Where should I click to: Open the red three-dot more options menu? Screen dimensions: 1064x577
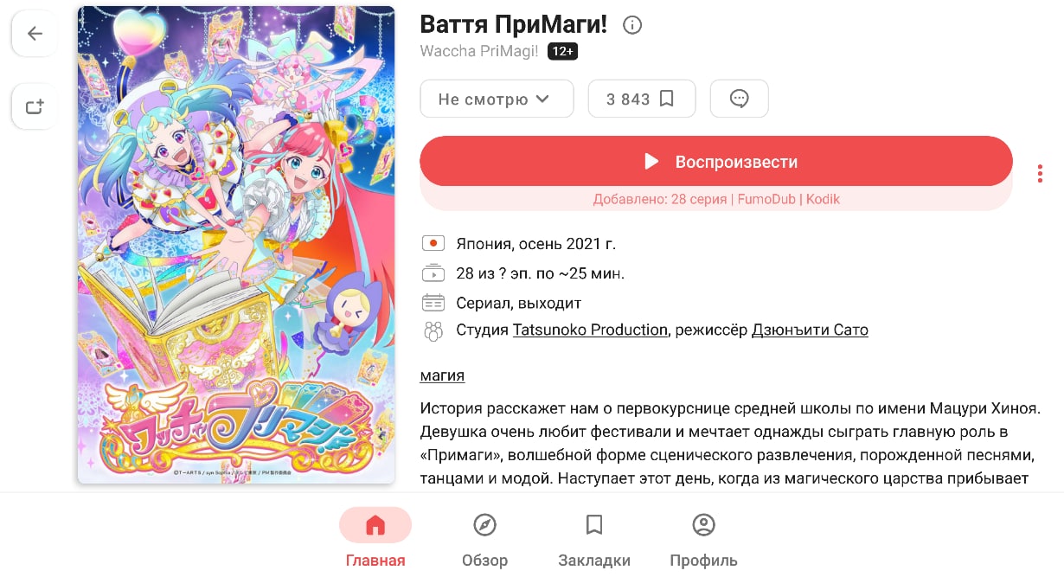tap(1039, 173)
